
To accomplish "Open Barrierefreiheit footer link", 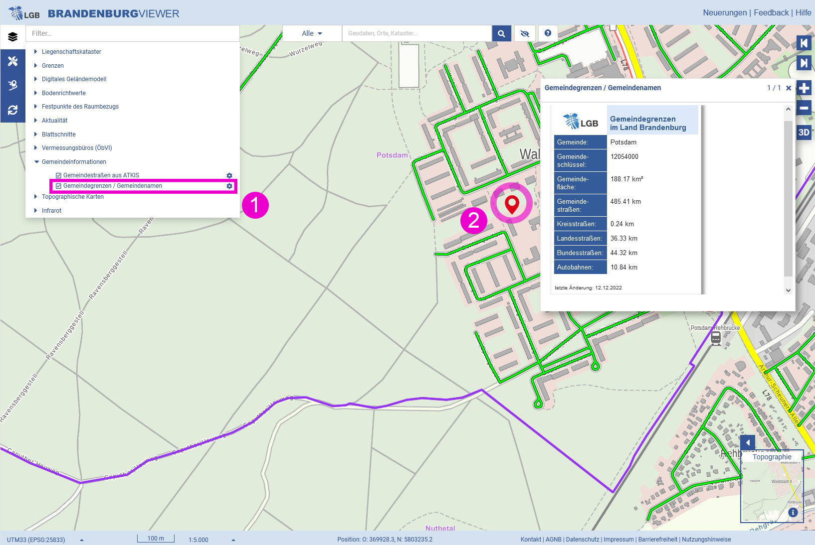I will coord(658,540).
